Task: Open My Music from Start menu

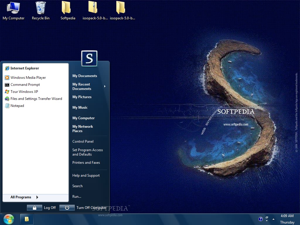Action: tap(80, 108)
